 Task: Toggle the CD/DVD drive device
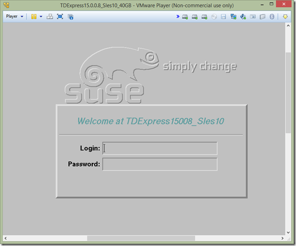coord(214,17)
